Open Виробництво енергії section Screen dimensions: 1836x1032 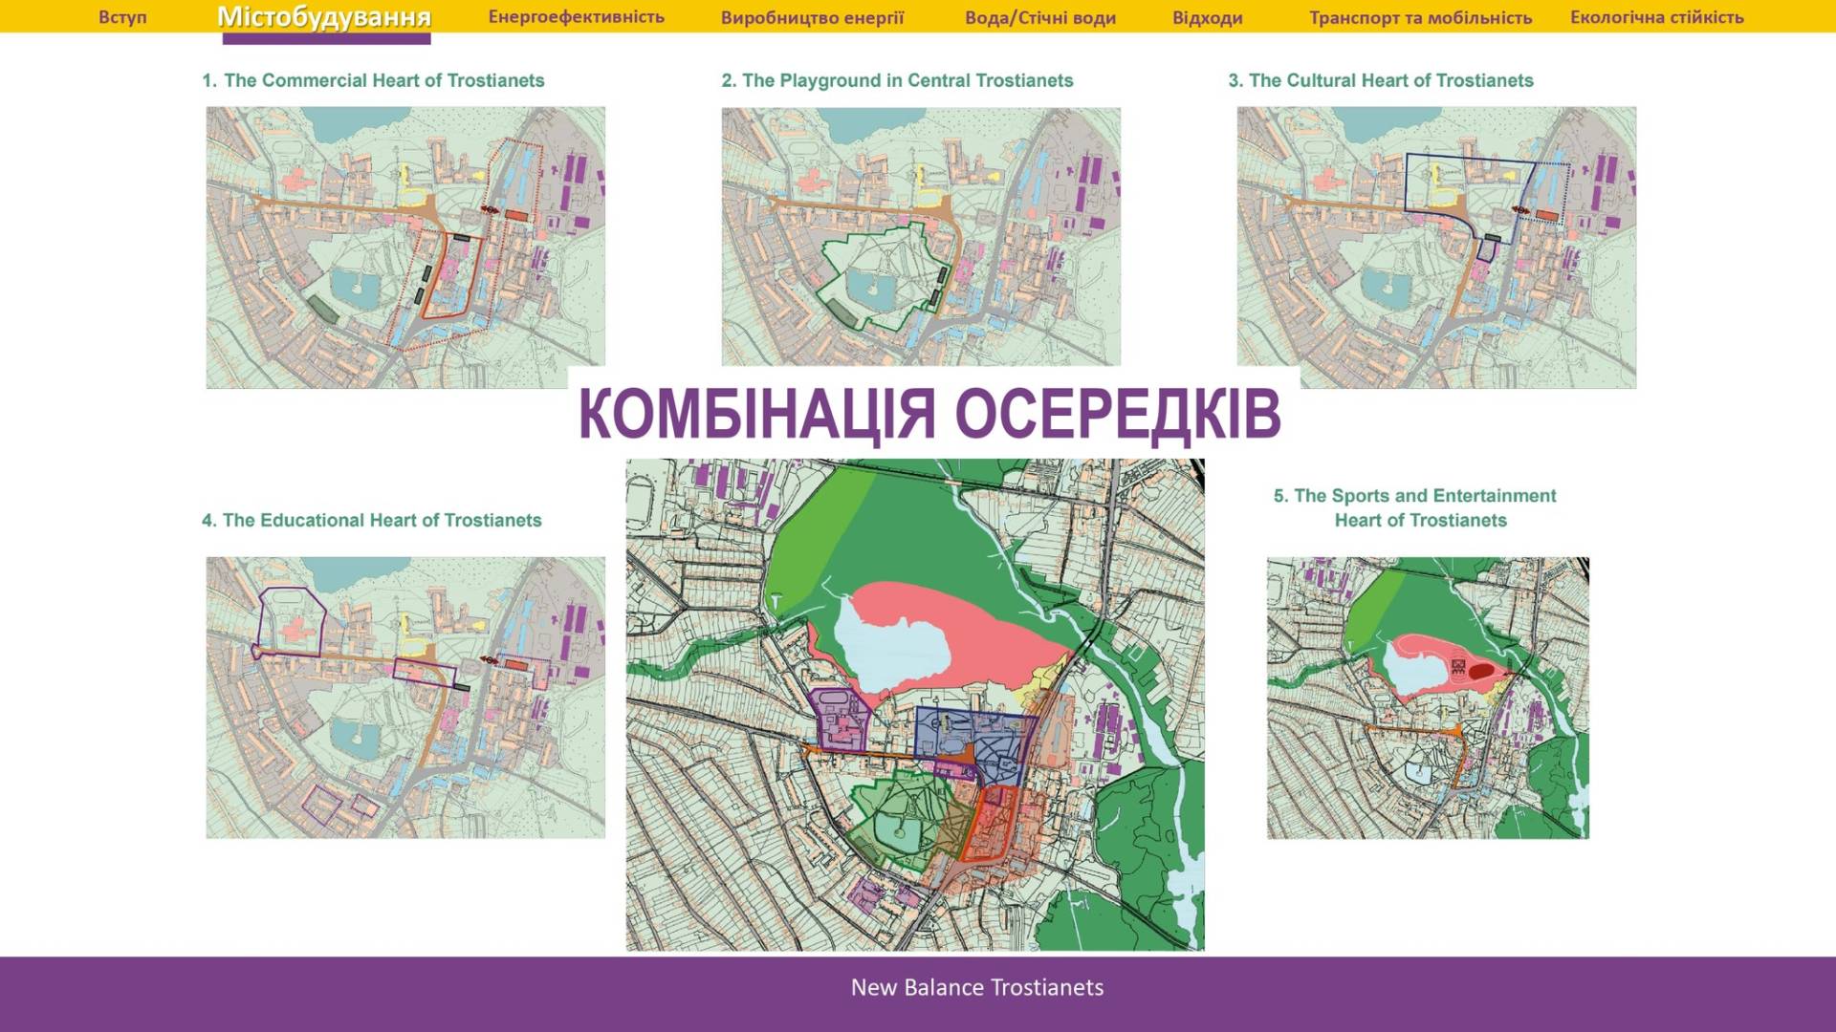812,17
